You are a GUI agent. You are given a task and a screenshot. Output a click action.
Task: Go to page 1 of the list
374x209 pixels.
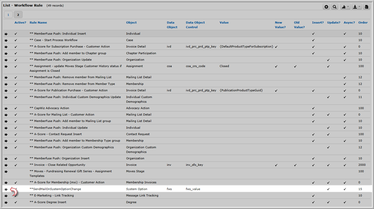pyautogui.click(x=8, y=15)
